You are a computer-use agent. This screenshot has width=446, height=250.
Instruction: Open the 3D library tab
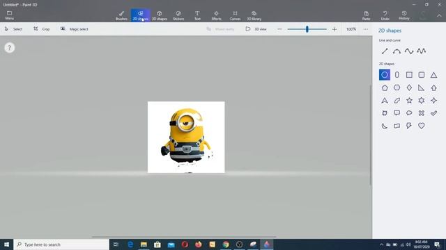(x=254, y=15)
